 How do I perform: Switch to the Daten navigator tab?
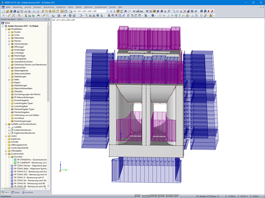pos(5,192)
